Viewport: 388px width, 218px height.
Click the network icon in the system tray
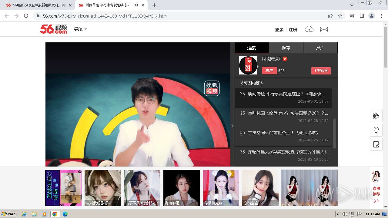(x=352, y=214)
